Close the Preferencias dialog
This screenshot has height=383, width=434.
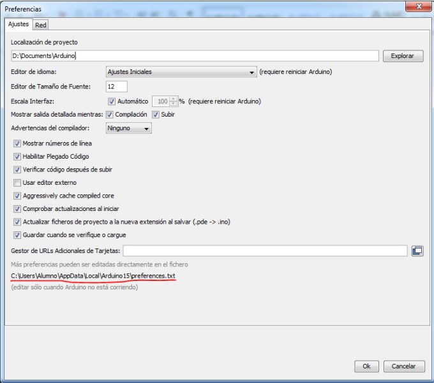point(419,6)
